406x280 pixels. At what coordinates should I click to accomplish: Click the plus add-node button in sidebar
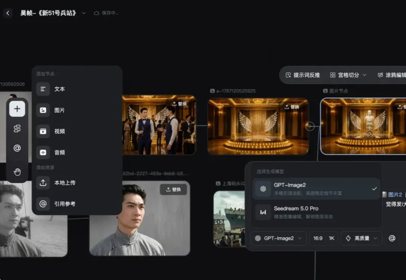tap(17, 109)
